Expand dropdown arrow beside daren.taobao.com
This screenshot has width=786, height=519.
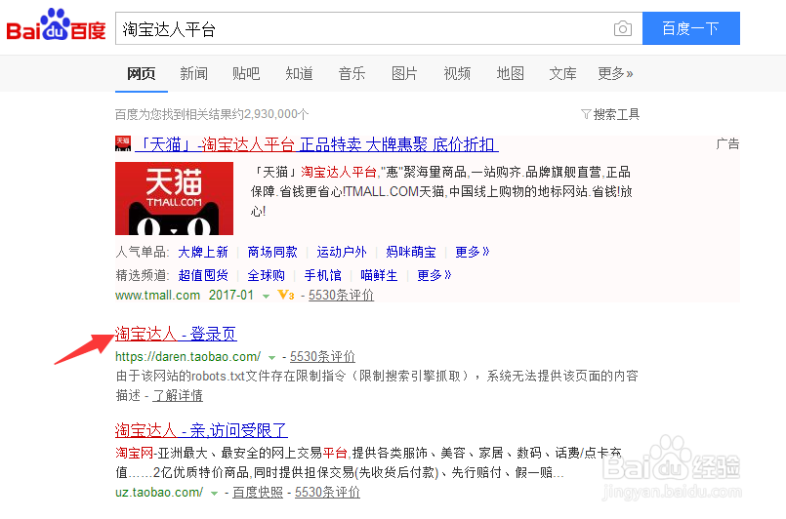pyautogui.click(x=272, y=358)
